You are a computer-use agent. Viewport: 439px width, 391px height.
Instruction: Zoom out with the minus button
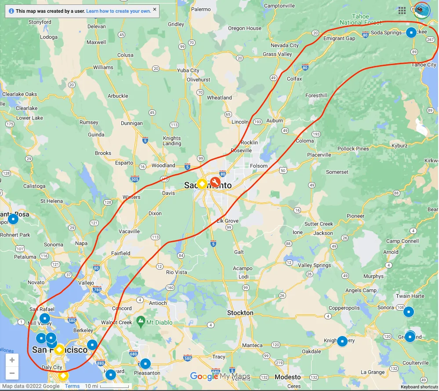[x=12, y=373]
